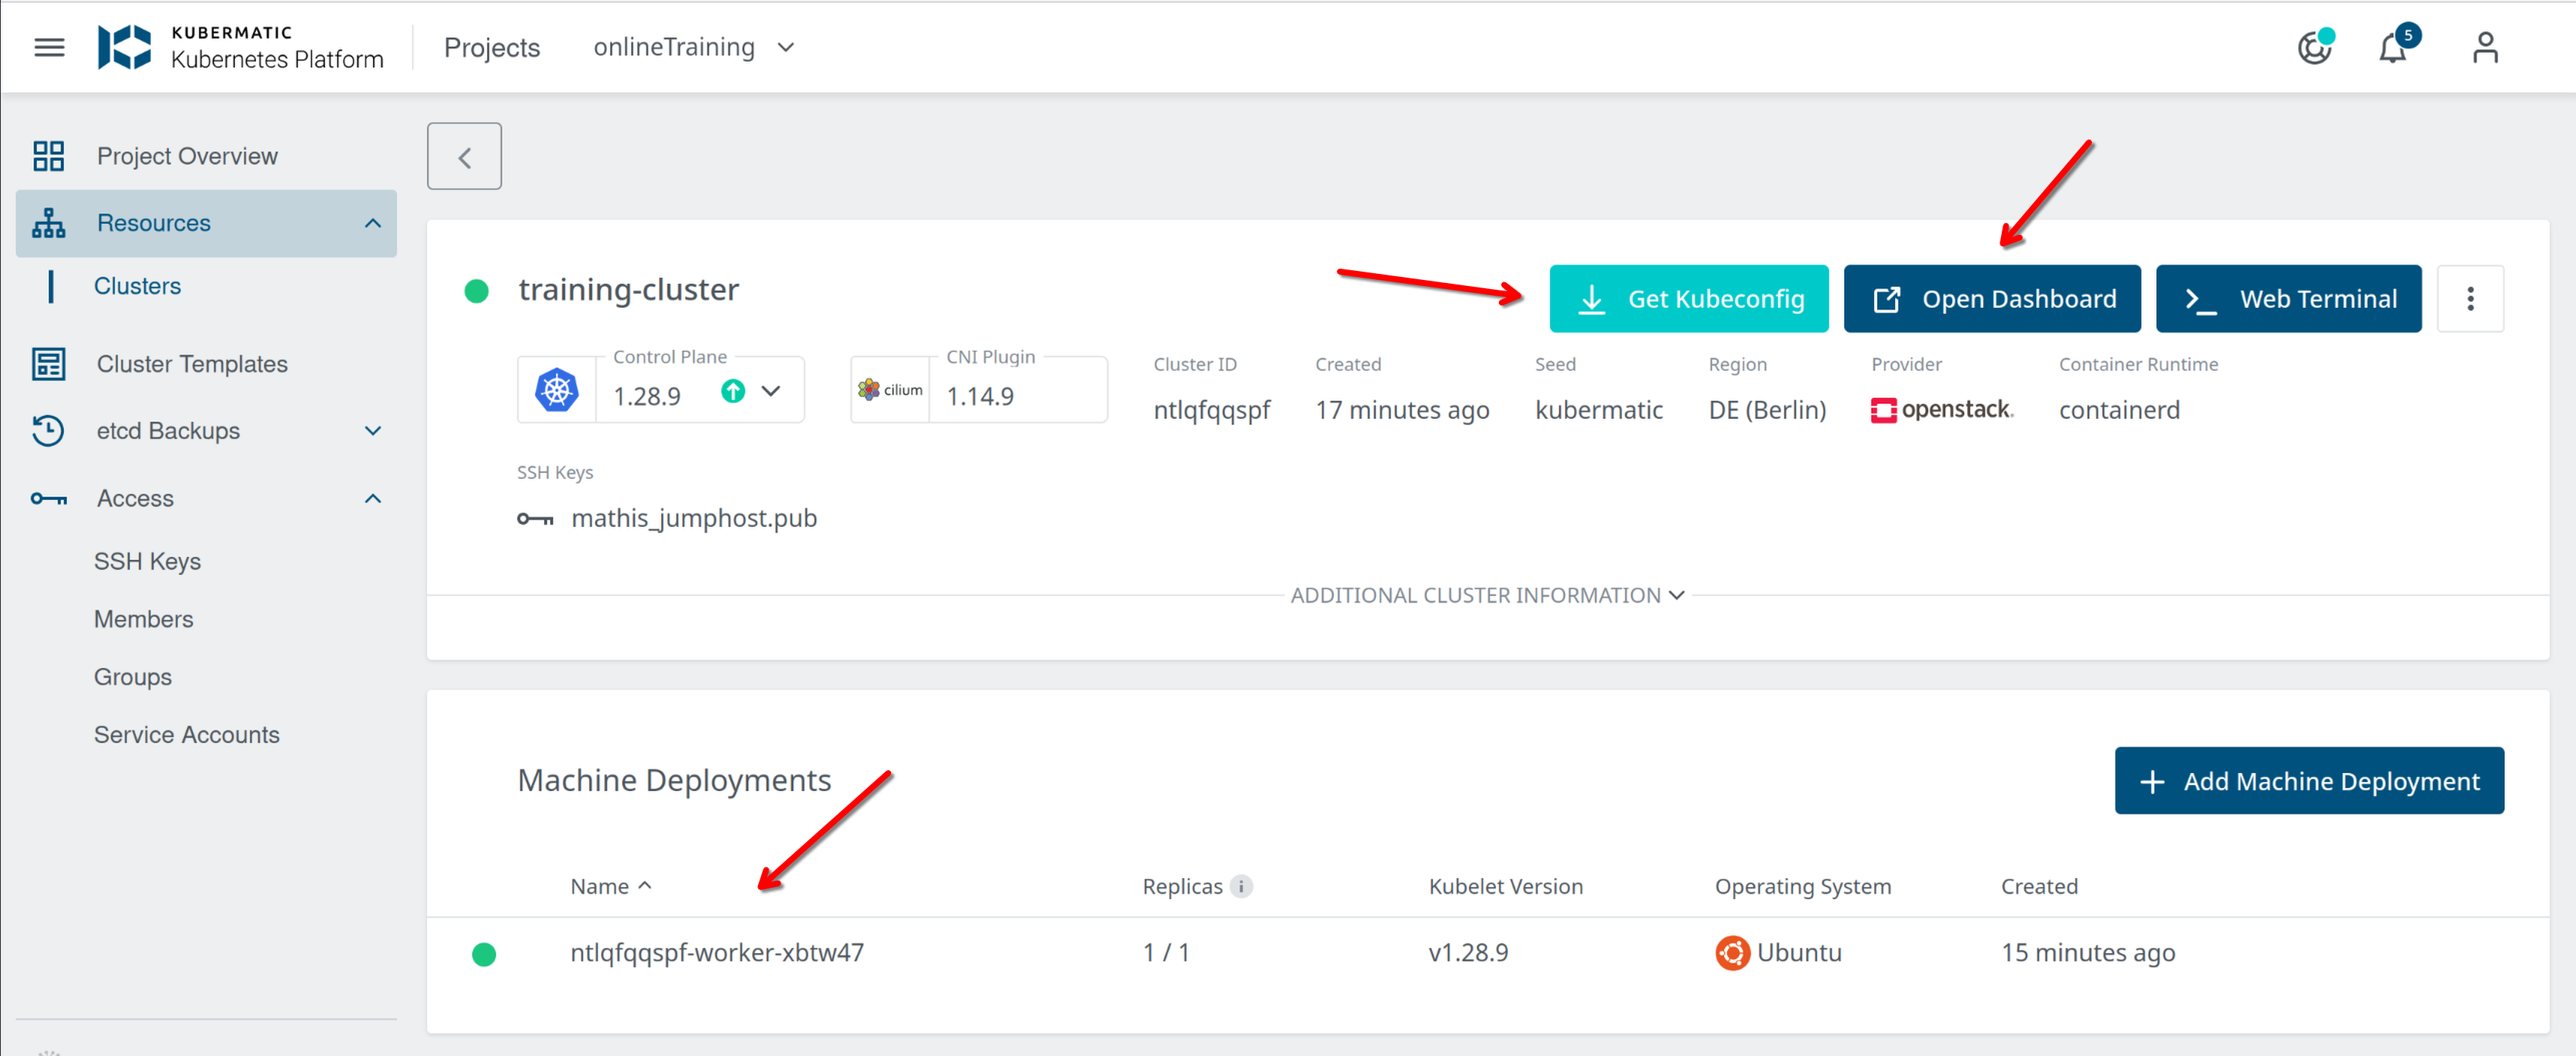Image resolution: width=2576 pixels, height=1056 pixels.
Task: Click the notifications bell icon
Action: pos(2392,47)
